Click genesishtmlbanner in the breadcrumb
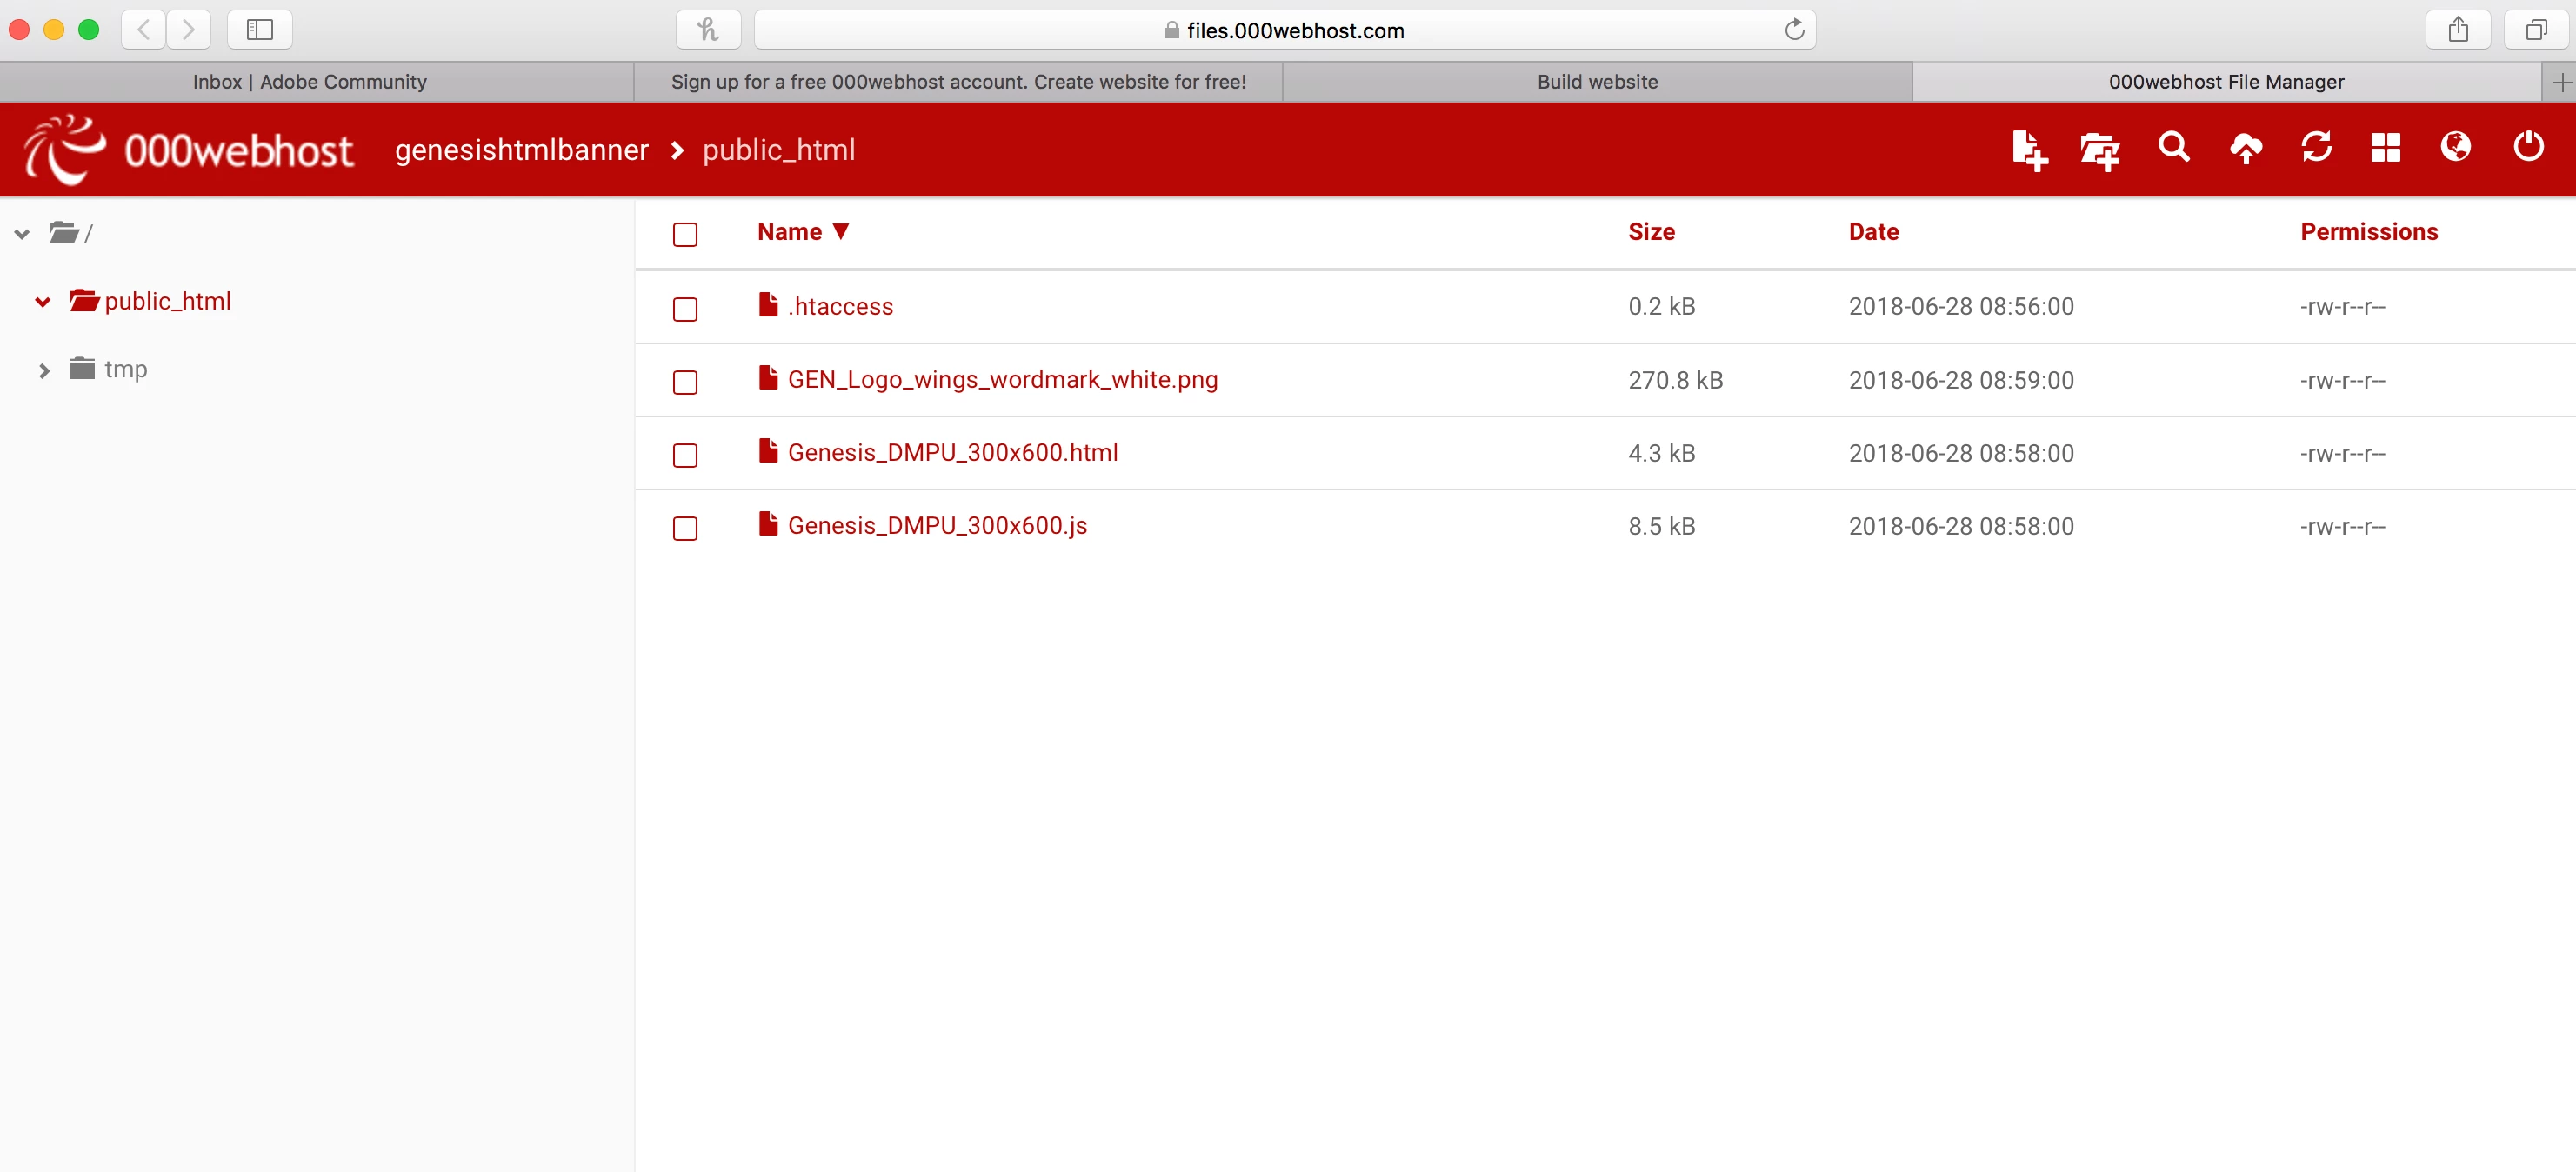The width and height of the screenshot is (2576, 1172). pos(521,150)
